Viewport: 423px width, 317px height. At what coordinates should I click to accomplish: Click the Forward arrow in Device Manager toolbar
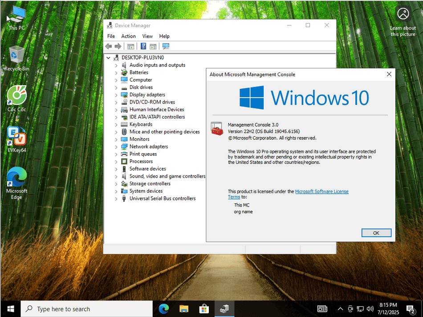[118, 46]
